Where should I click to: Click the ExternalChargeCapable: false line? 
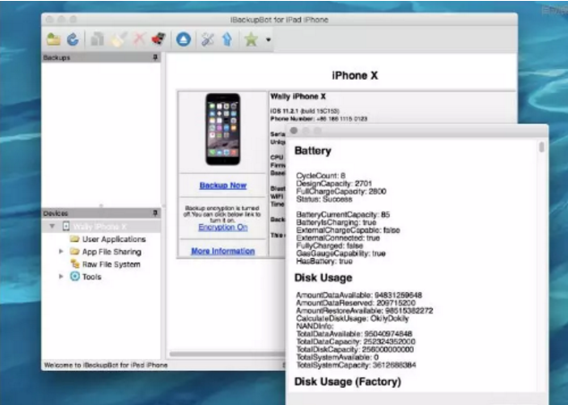[349, 230]
